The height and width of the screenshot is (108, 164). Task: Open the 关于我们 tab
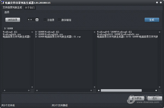[x=30, y=8]
